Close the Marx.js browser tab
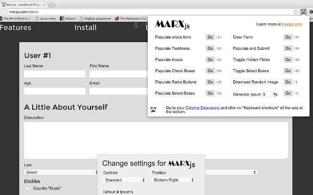 (x=44, y=4)
